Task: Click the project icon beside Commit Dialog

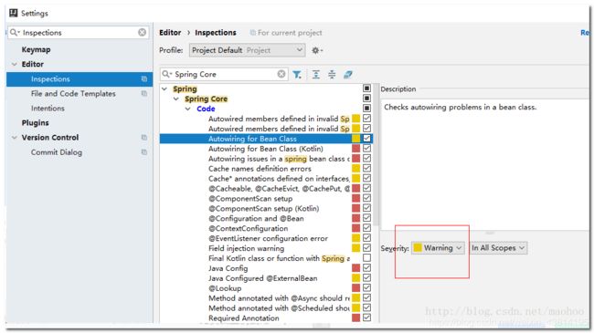Action: [144, 152]
